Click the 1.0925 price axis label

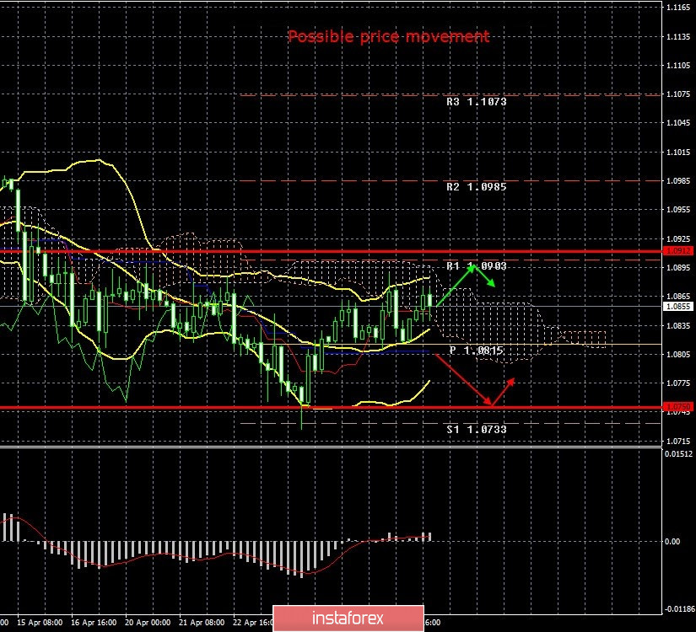[x=678, y=239]
